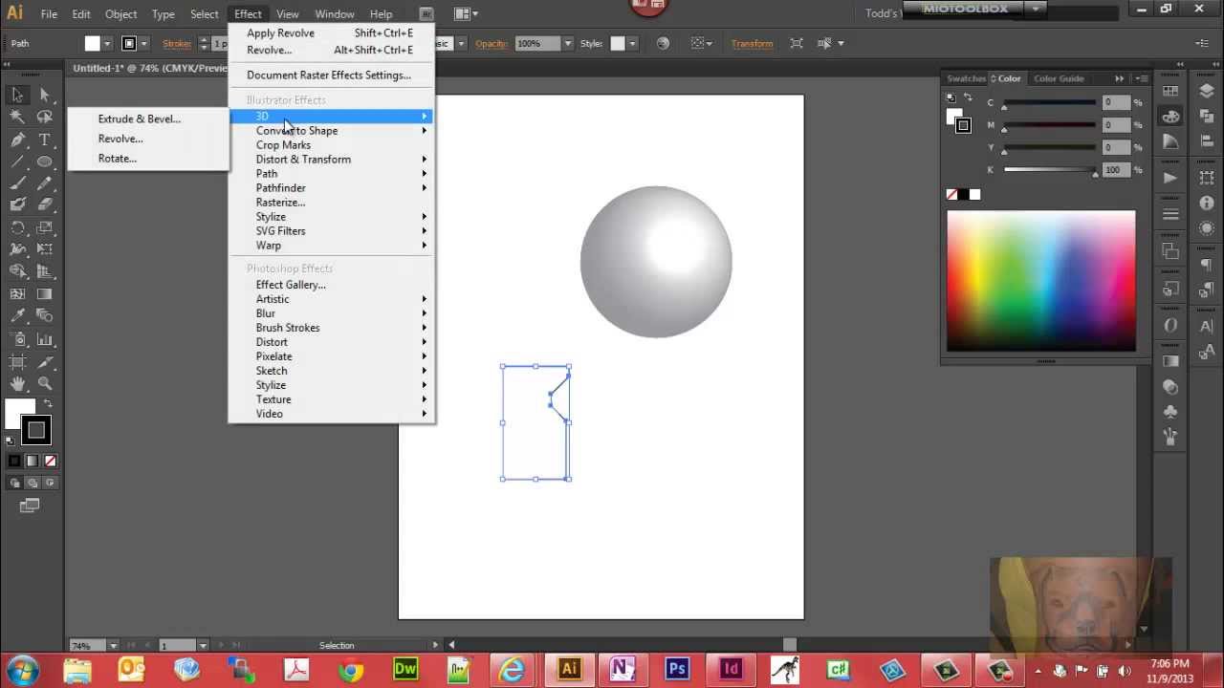Screen dimensions: 1224x688
Task: Select the gray sphere on the artboard
Action: pos(656,262)
